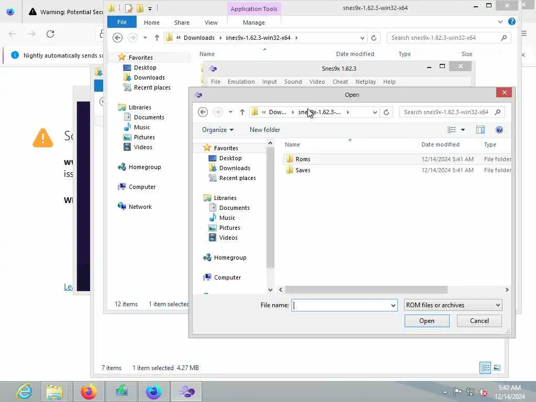Viewport: 536px width, 402px height.
Task: Go up one level in Explorer window
Action: coord(157,38)
